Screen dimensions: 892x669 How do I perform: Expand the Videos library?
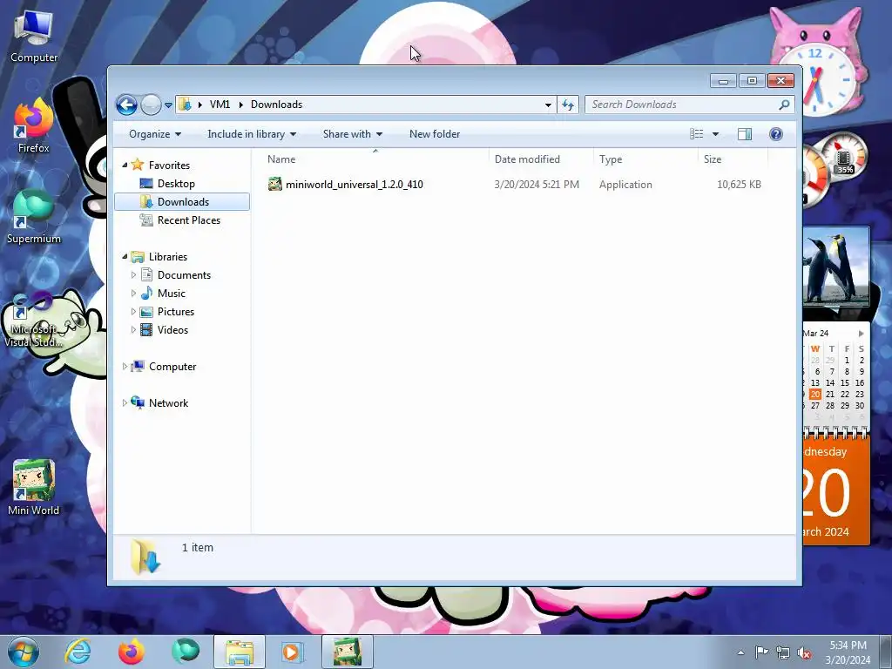(133, 330)
